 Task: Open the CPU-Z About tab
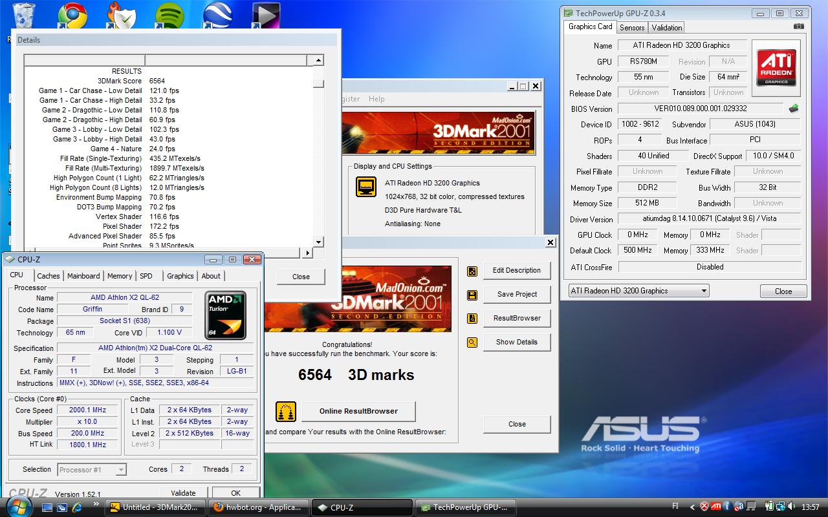coord(211,276)
